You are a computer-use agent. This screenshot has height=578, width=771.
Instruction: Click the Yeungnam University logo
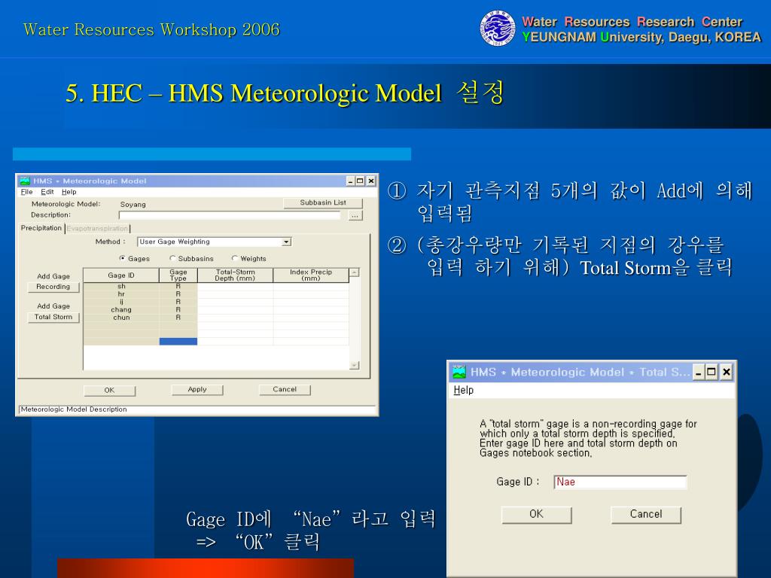[498, 28]
